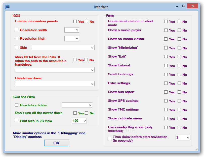Check No for Extra settings

[179, 83]
